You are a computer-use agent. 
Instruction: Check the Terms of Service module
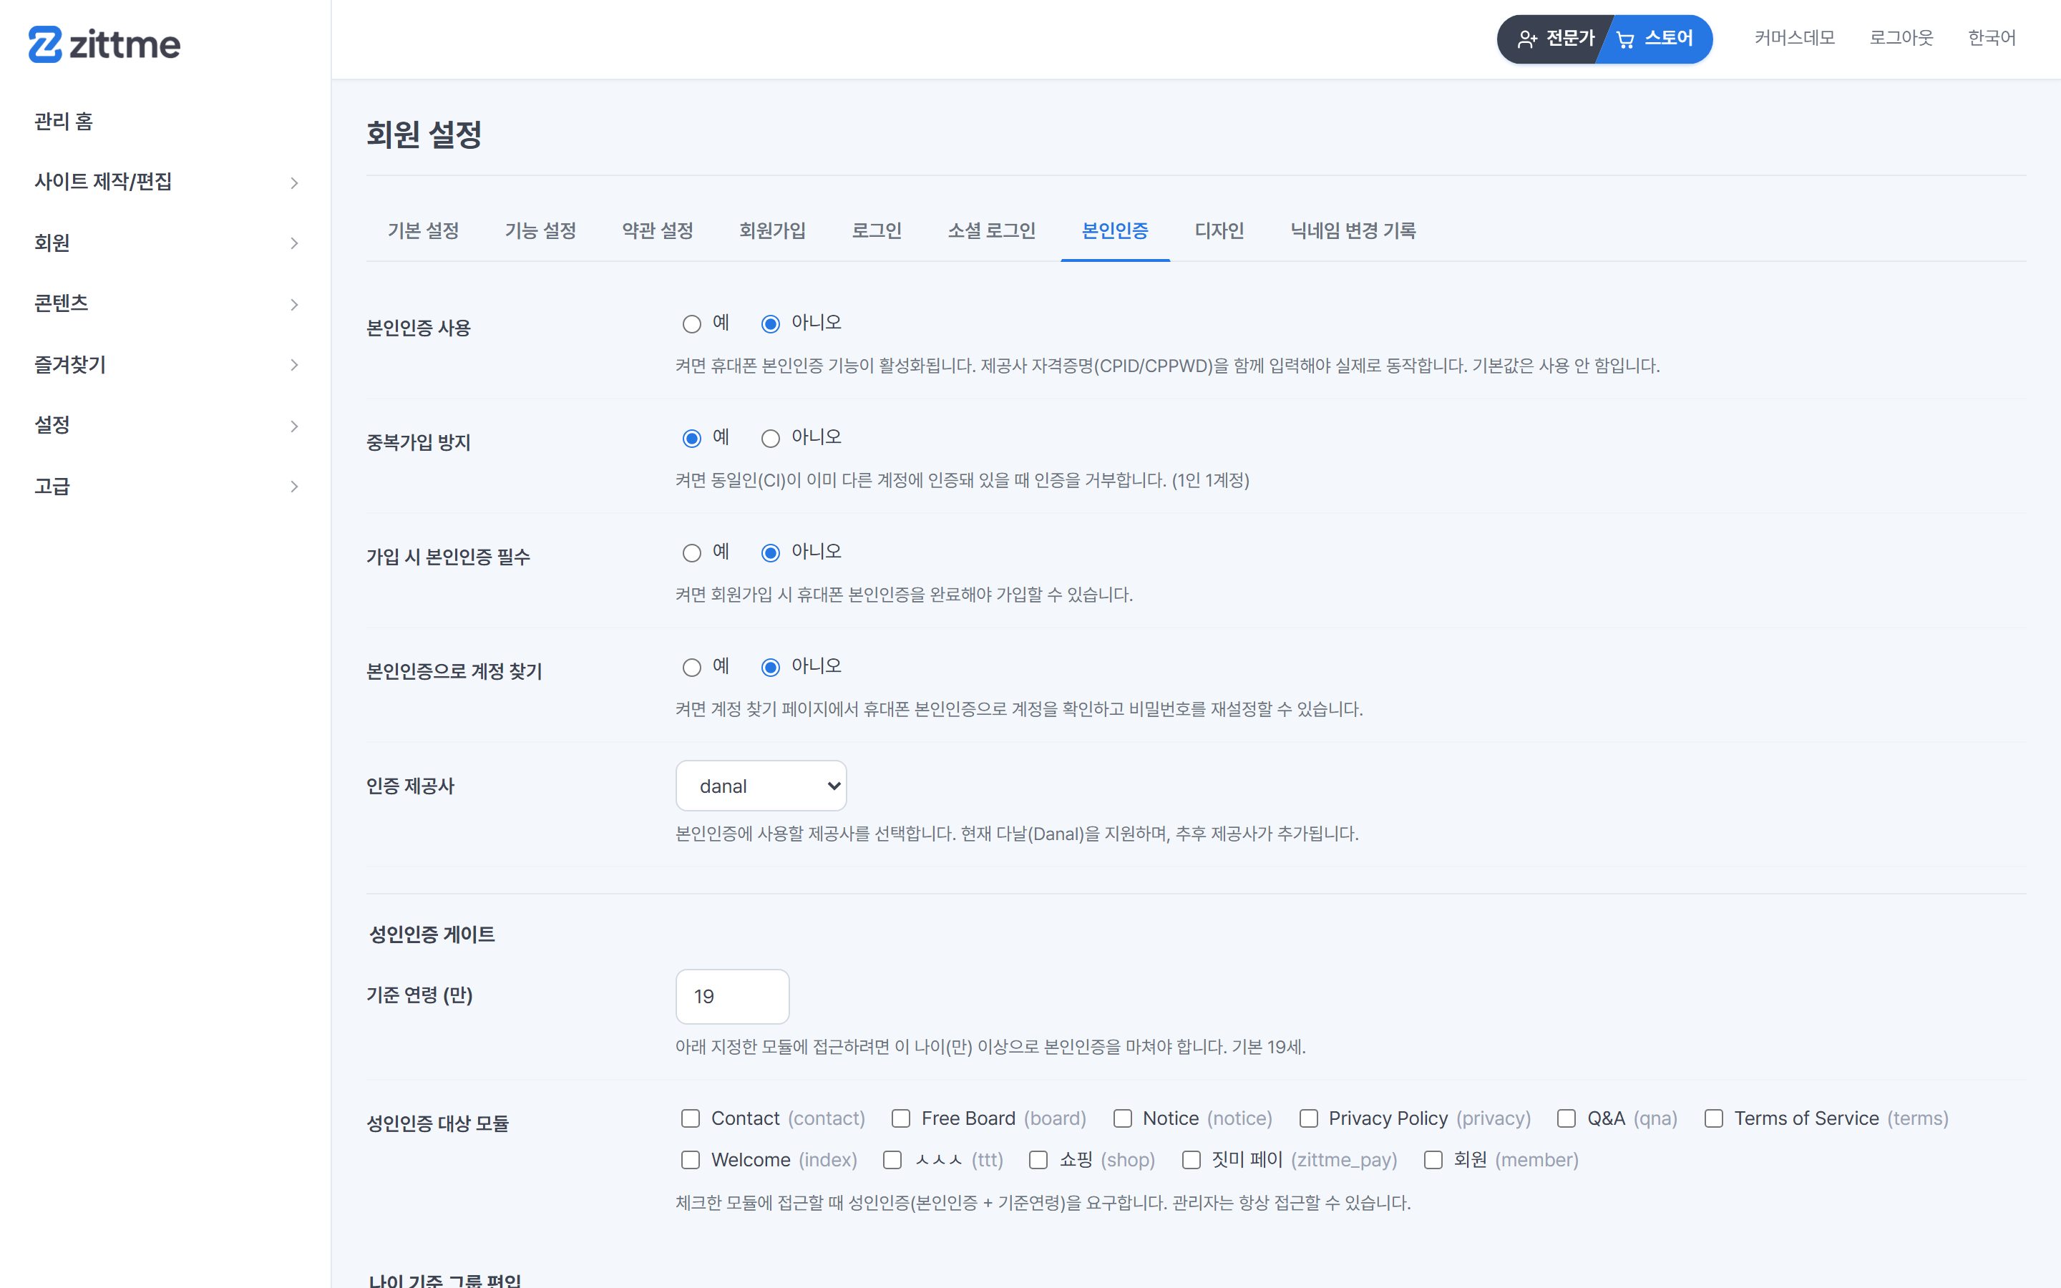tap(1713, 1118)
